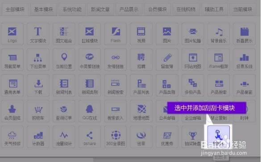Select the 视频 video module
The image size is (262, 162).
(141, 34)
